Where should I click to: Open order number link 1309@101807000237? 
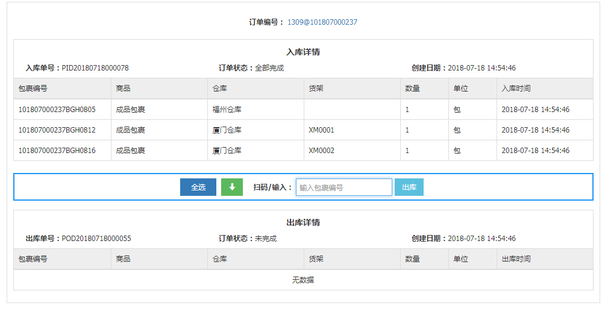coord(322,22)
